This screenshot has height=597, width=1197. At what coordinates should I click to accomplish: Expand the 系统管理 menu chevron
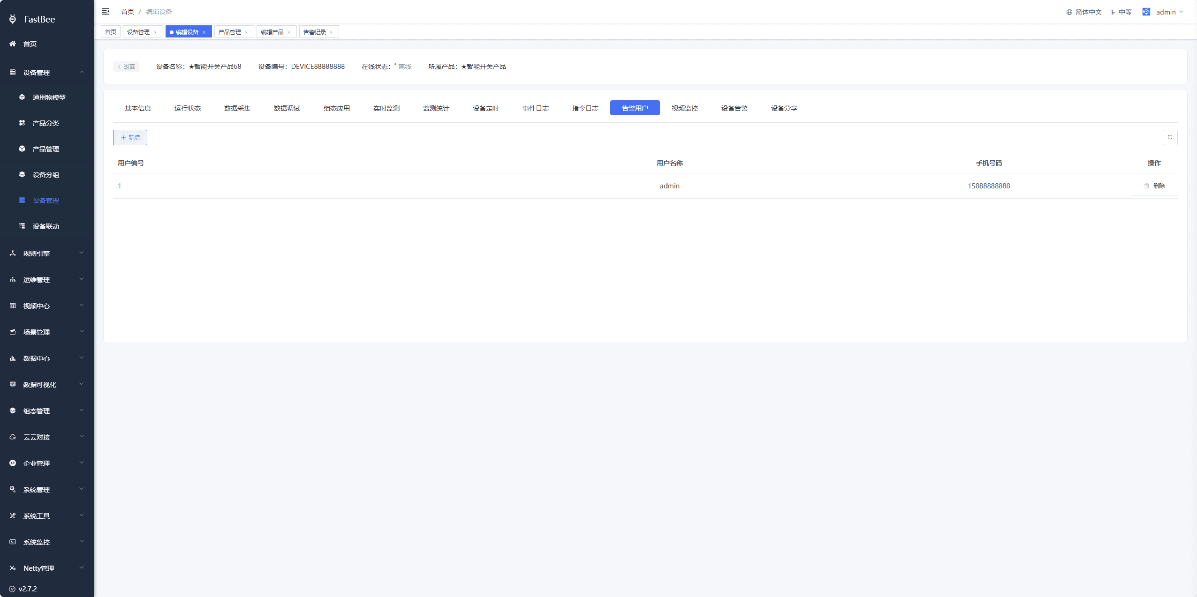(82, 489)
